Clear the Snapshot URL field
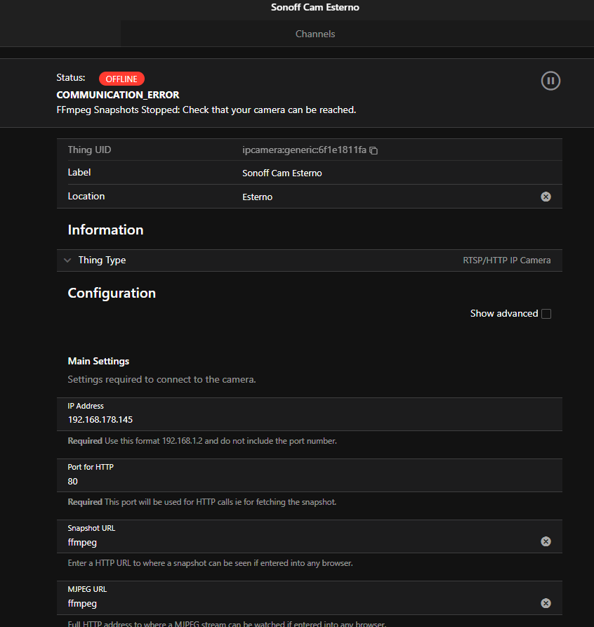This screenshot has width=594, height=627. [546, 541]
